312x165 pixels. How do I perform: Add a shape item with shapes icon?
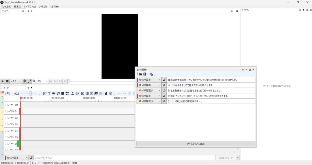[x=67, y=93]
